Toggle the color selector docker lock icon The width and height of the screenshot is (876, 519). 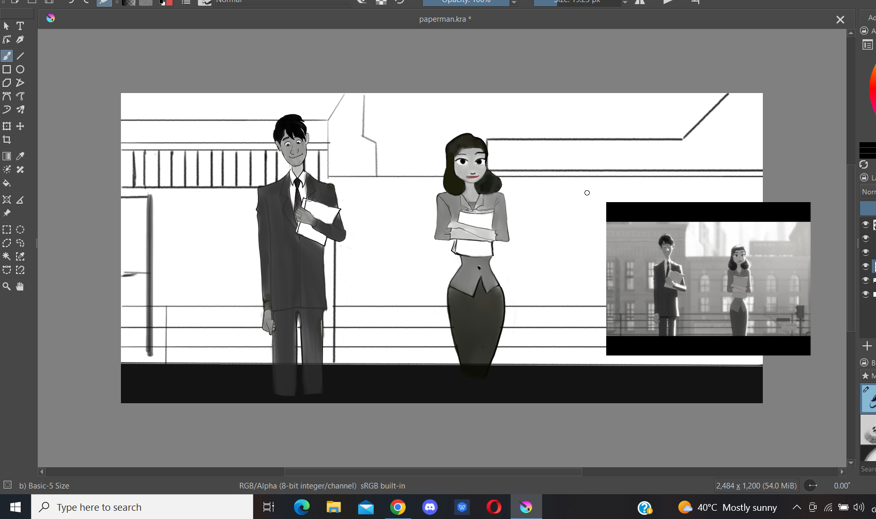click(864, 30)
